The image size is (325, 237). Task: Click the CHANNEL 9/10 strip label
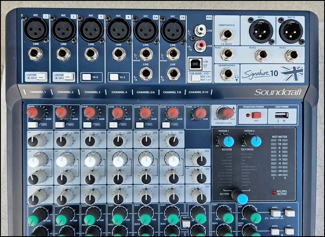click(x=198, y=92)
